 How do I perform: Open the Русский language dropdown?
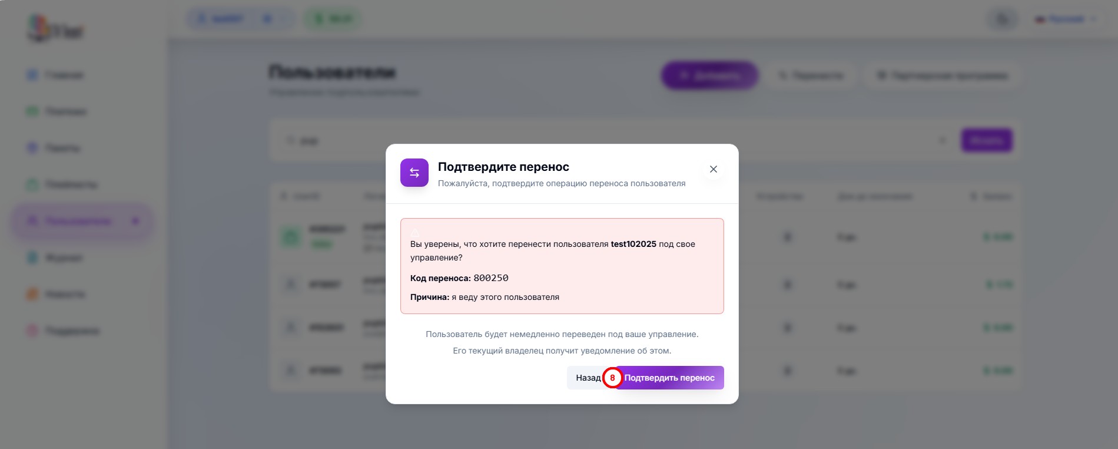point(1066,19)
